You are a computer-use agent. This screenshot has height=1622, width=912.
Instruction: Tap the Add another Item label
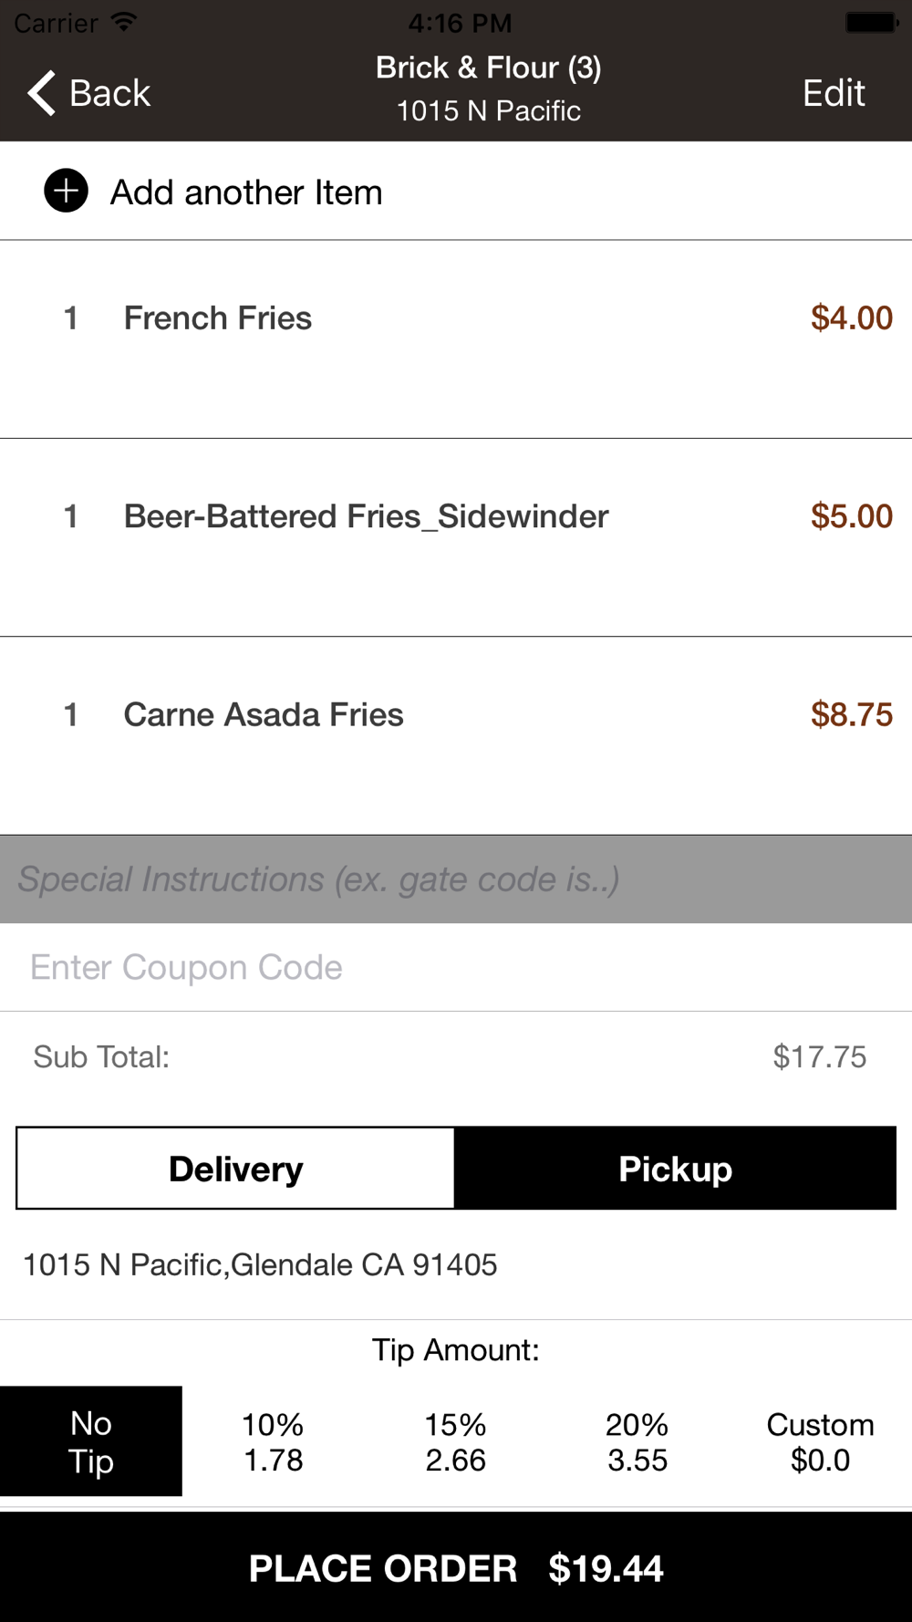click(x=246, y=192)
